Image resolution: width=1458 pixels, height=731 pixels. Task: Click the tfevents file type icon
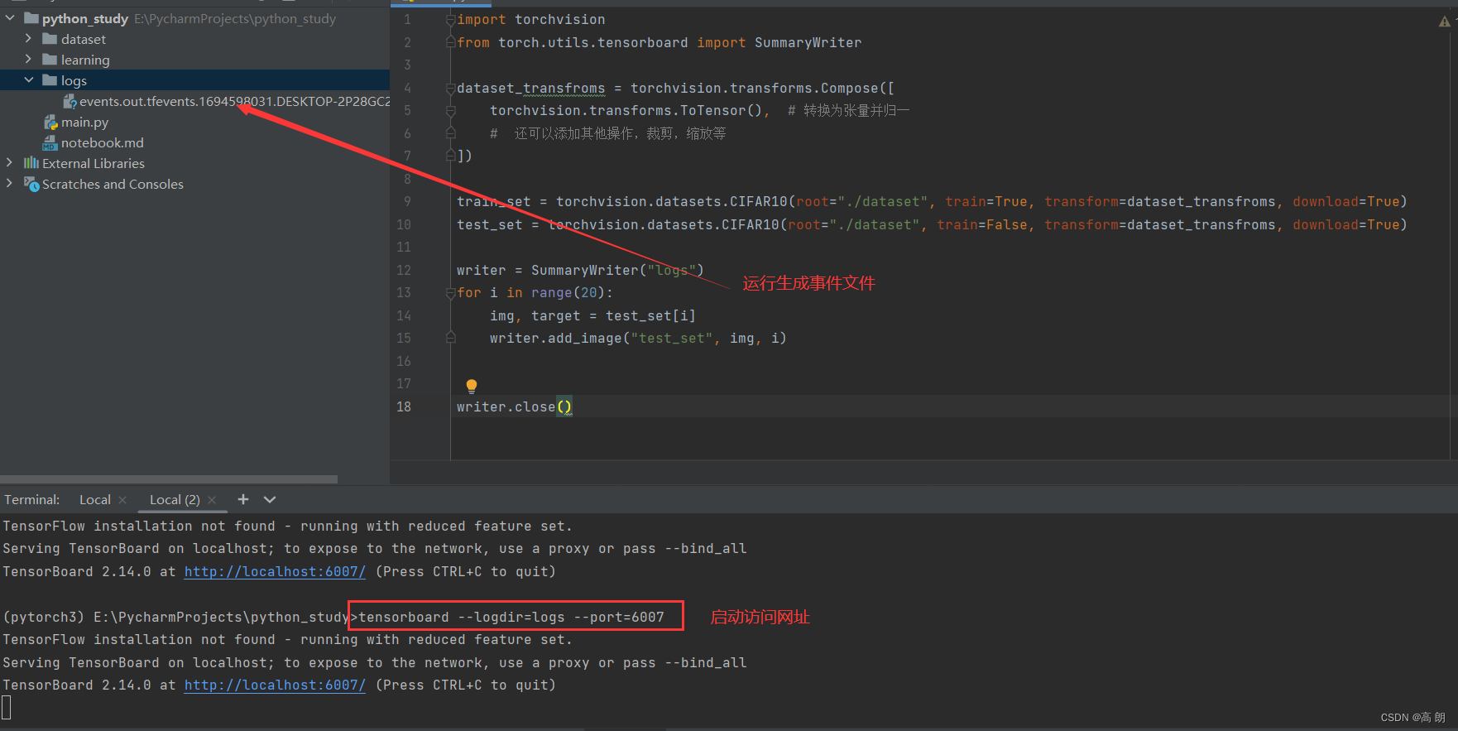pyautogui.click(x=70, y=101)
